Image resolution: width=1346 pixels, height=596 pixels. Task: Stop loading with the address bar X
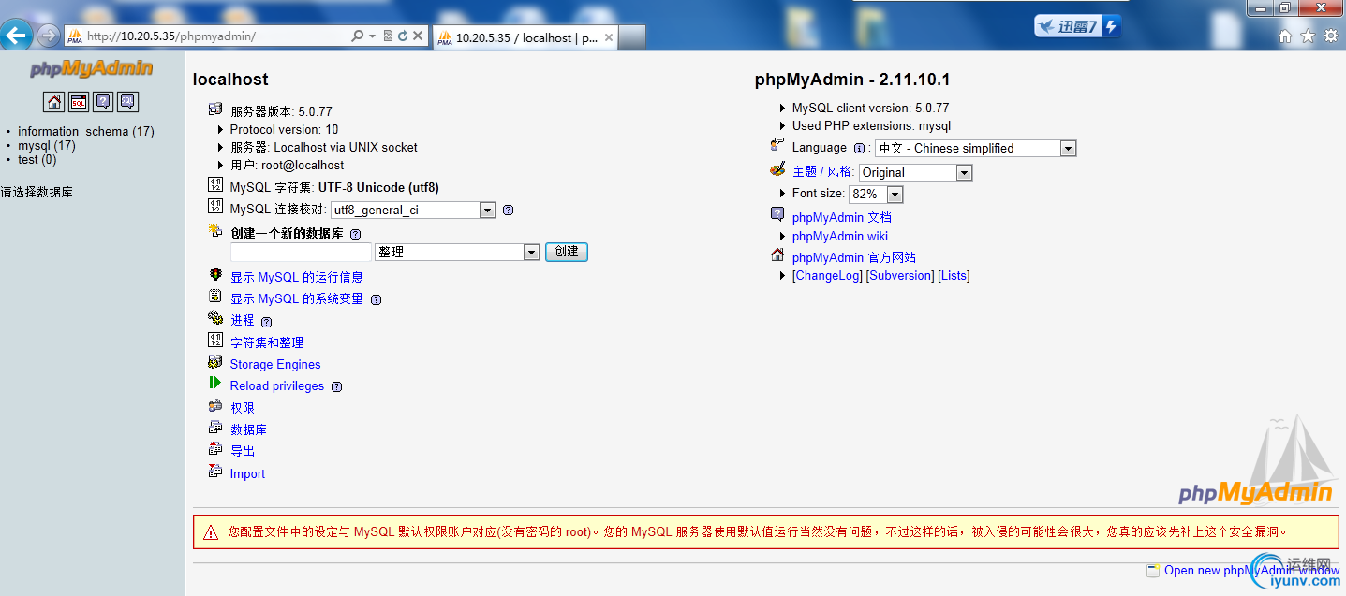click(x=418, y=36)
